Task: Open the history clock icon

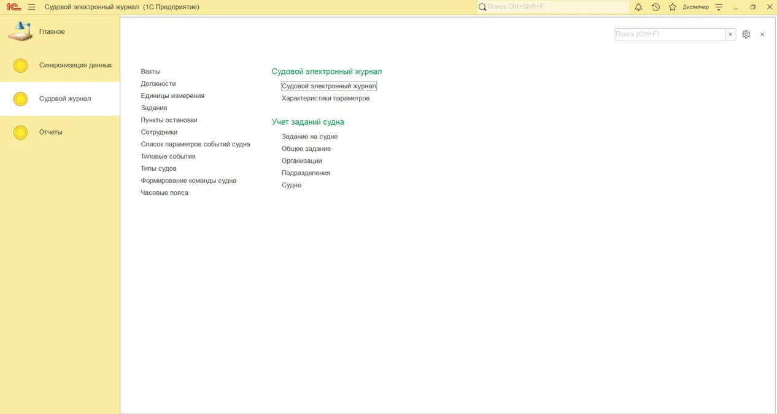Action: (x=655, y=7)
